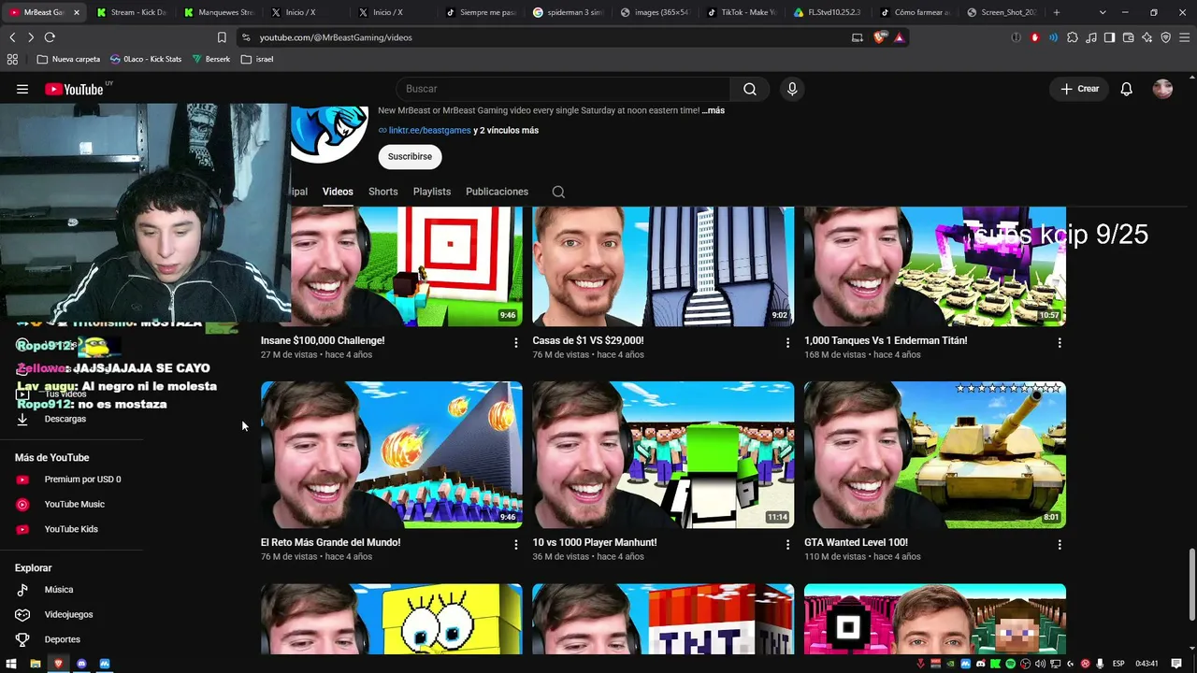This screenshot has height=673, width=1197.
Task: Open the YouTube hamburger guide menu
Action: click(x=22, y=89)
